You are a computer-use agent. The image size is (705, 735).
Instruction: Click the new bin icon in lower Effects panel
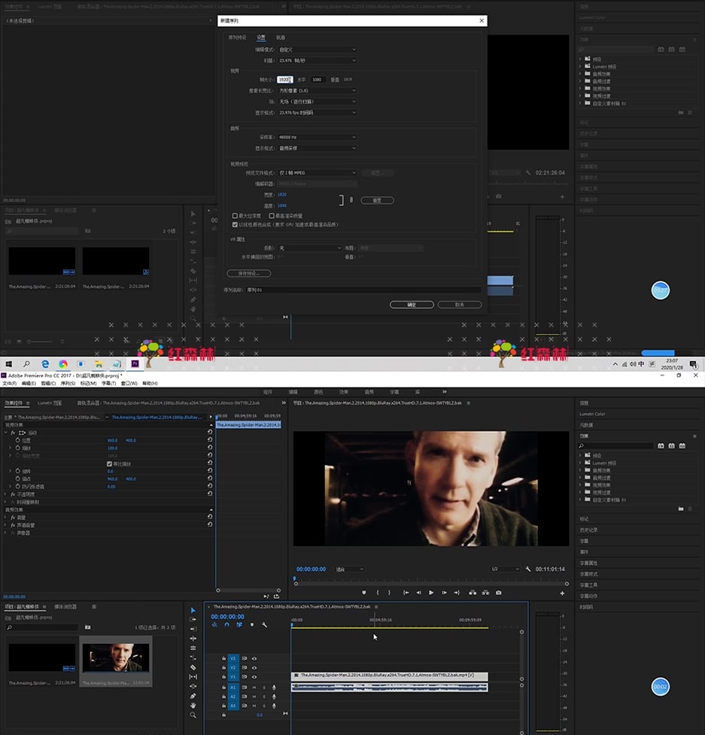click(681, 509)
